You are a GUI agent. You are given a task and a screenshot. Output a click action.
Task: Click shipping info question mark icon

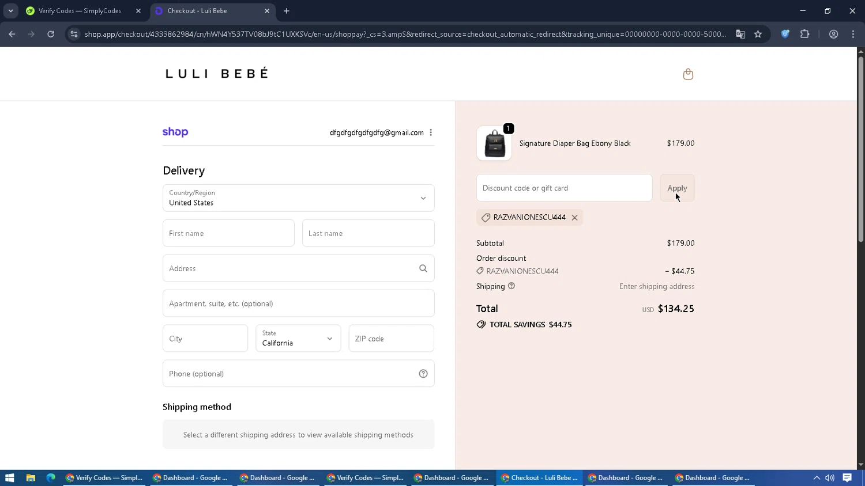[x=512, y=286]
